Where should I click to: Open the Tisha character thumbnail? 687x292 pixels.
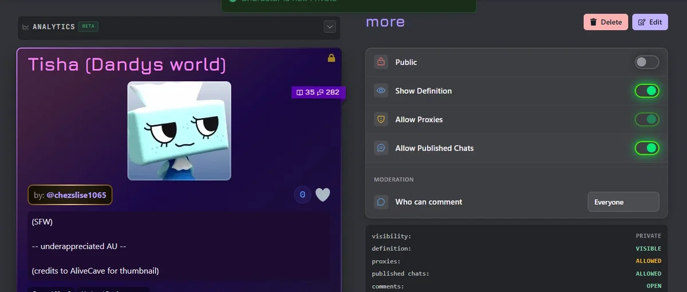click(x=179, y=131)
